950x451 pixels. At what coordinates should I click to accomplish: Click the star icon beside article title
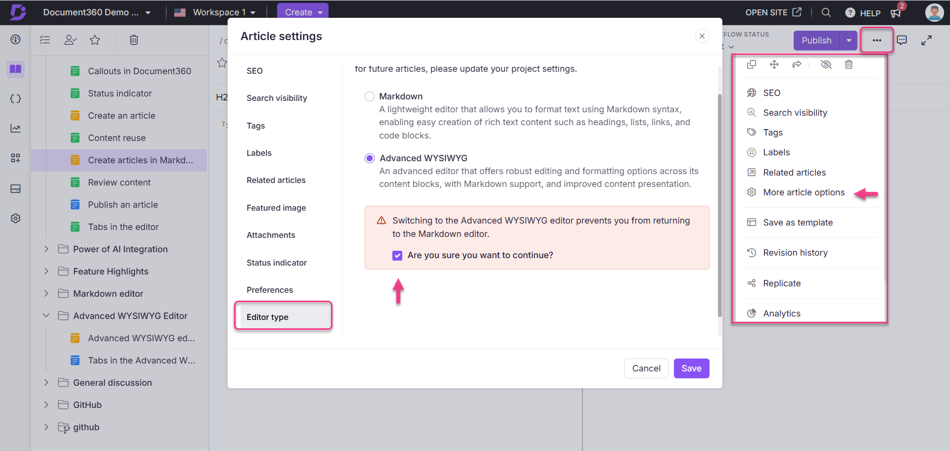222,63
